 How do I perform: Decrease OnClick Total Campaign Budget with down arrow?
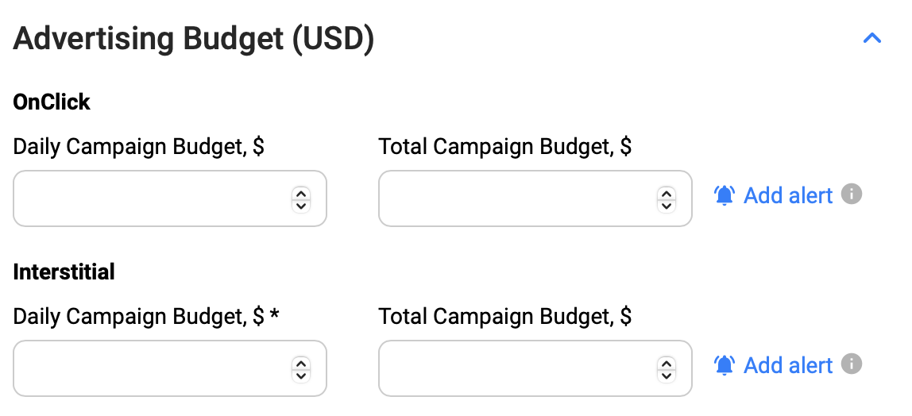click(x=667, y=205)
